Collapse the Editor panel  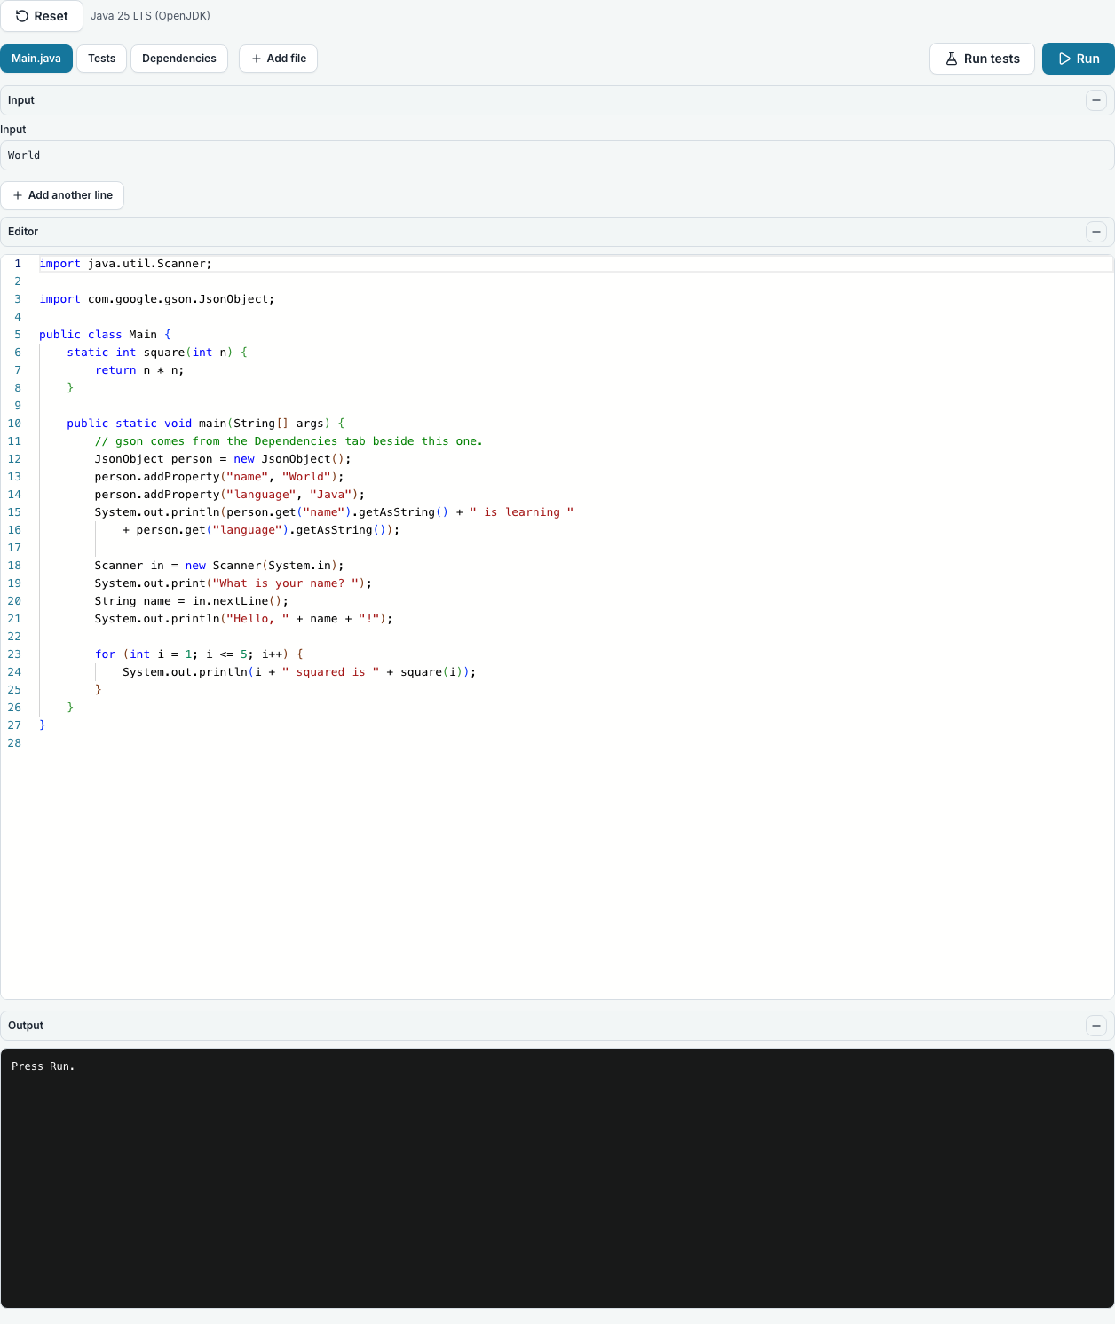pyautogui.click(x=1096, y=232)
